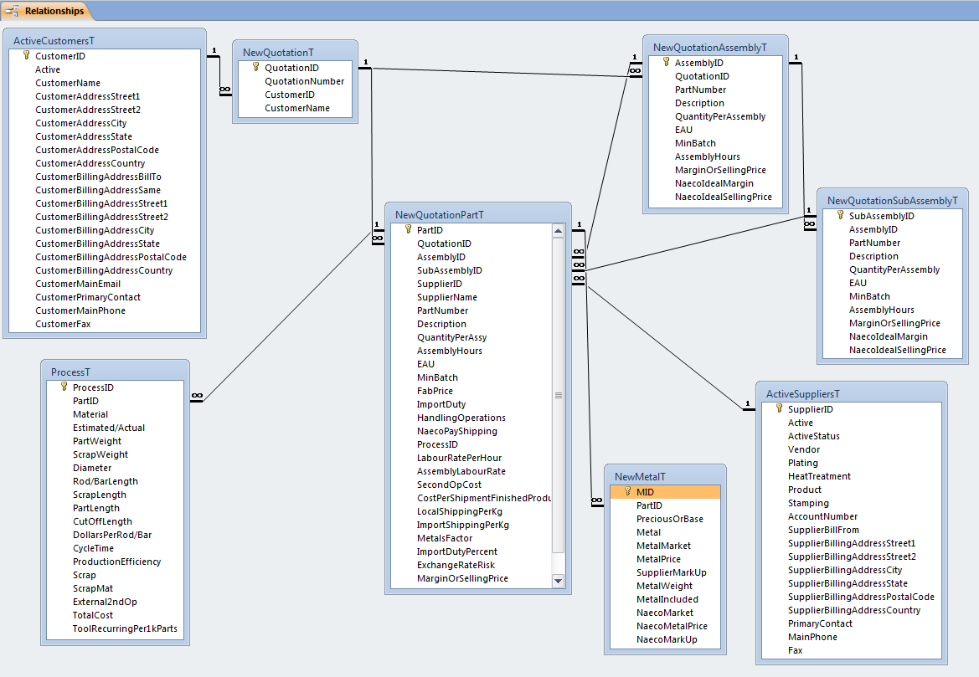Select the NewQuotationSubAssemblyT table title bar

[892, 200]
